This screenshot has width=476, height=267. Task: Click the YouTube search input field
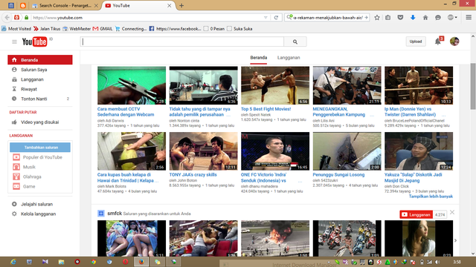click(x=182, y=42)
